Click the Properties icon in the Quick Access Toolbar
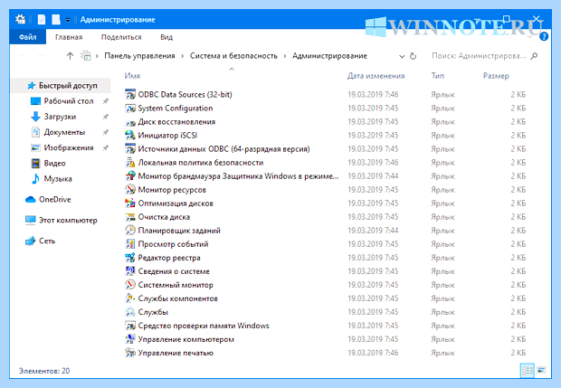The height and width of the screenshot is (388, 561). coord(42,19)
